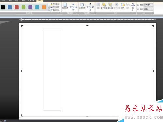Click the canvas right-middle sizing handle
Screen dimensions: 163x122
(154, 71)
